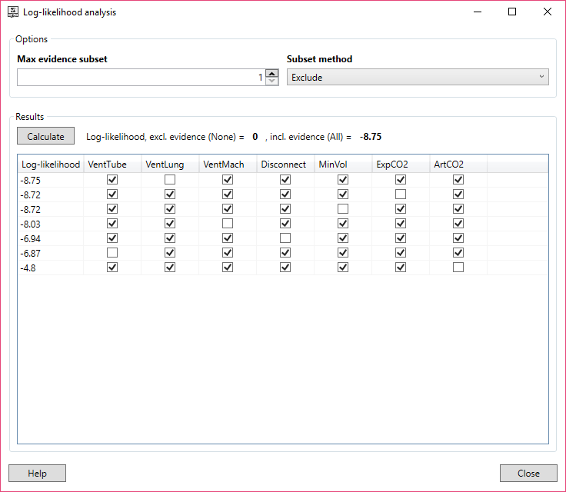The image size is (566, 492).
Task: Check MinVol box in second -8.72 row
Action: click(x=343, y=209)
